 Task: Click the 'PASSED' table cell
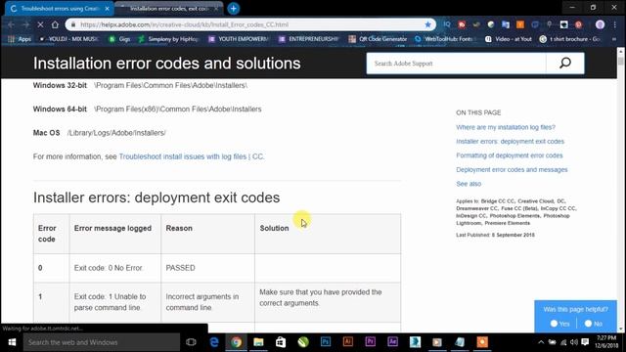tap(207, 268)
